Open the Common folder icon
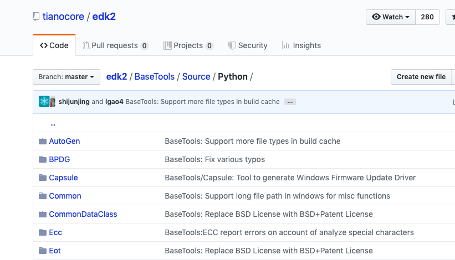This screenshot has height=260, width=455. tap(43, 196)
